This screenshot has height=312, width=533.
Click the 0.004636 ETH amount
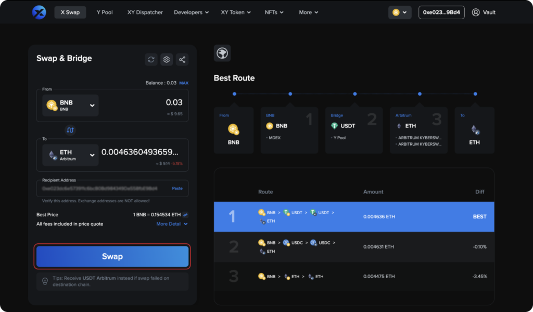click(379, 217)
